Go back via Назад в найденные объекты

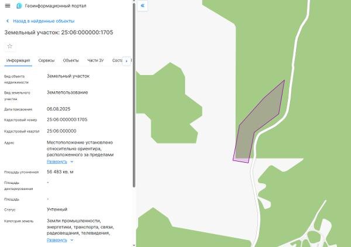click(x=43, y=21)
